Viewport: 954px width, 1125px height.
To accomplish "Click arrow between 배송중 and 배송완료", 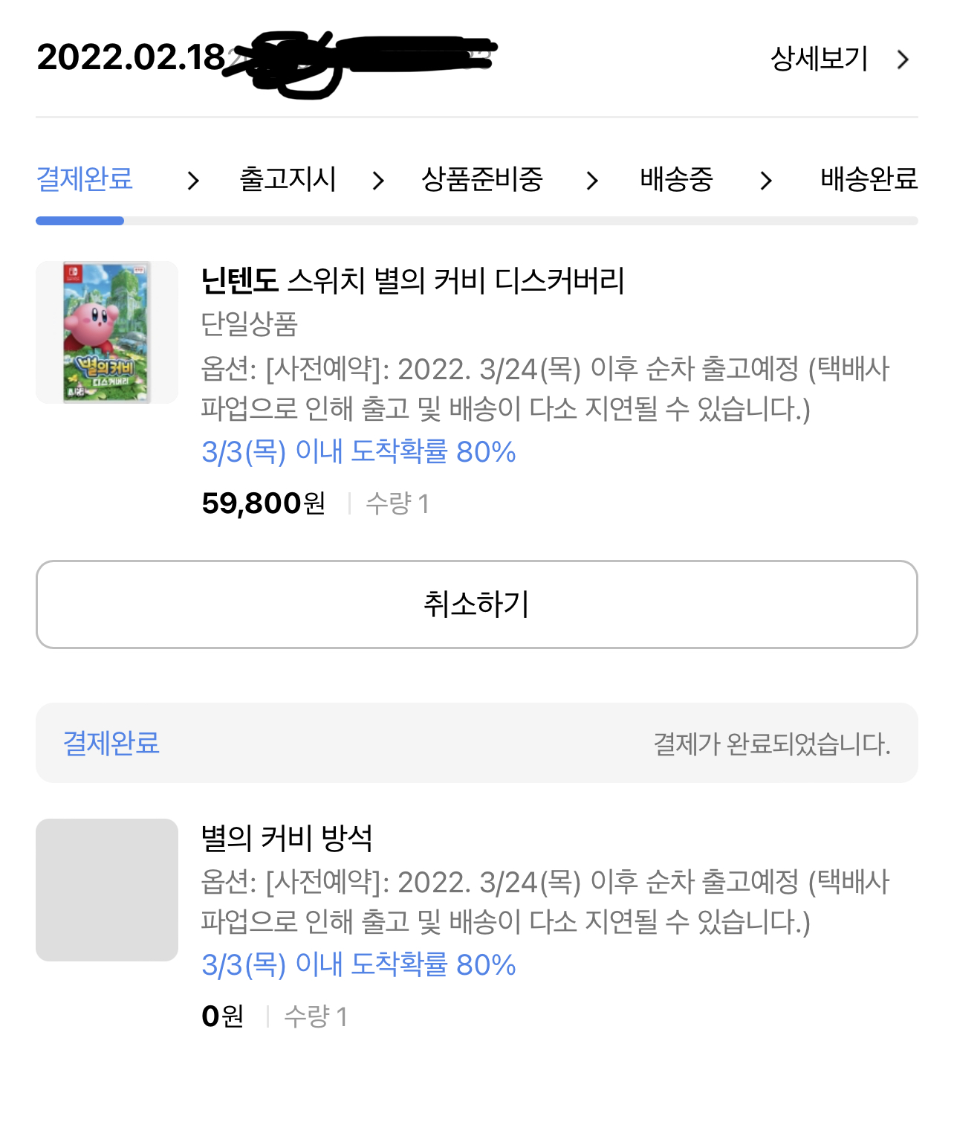I will pyautogui.click(x=766, y=181).
